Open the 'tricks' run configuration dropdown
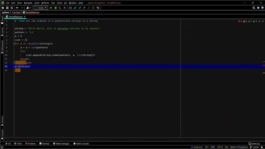This screenshot has width=265, height=149. [41, 8]
